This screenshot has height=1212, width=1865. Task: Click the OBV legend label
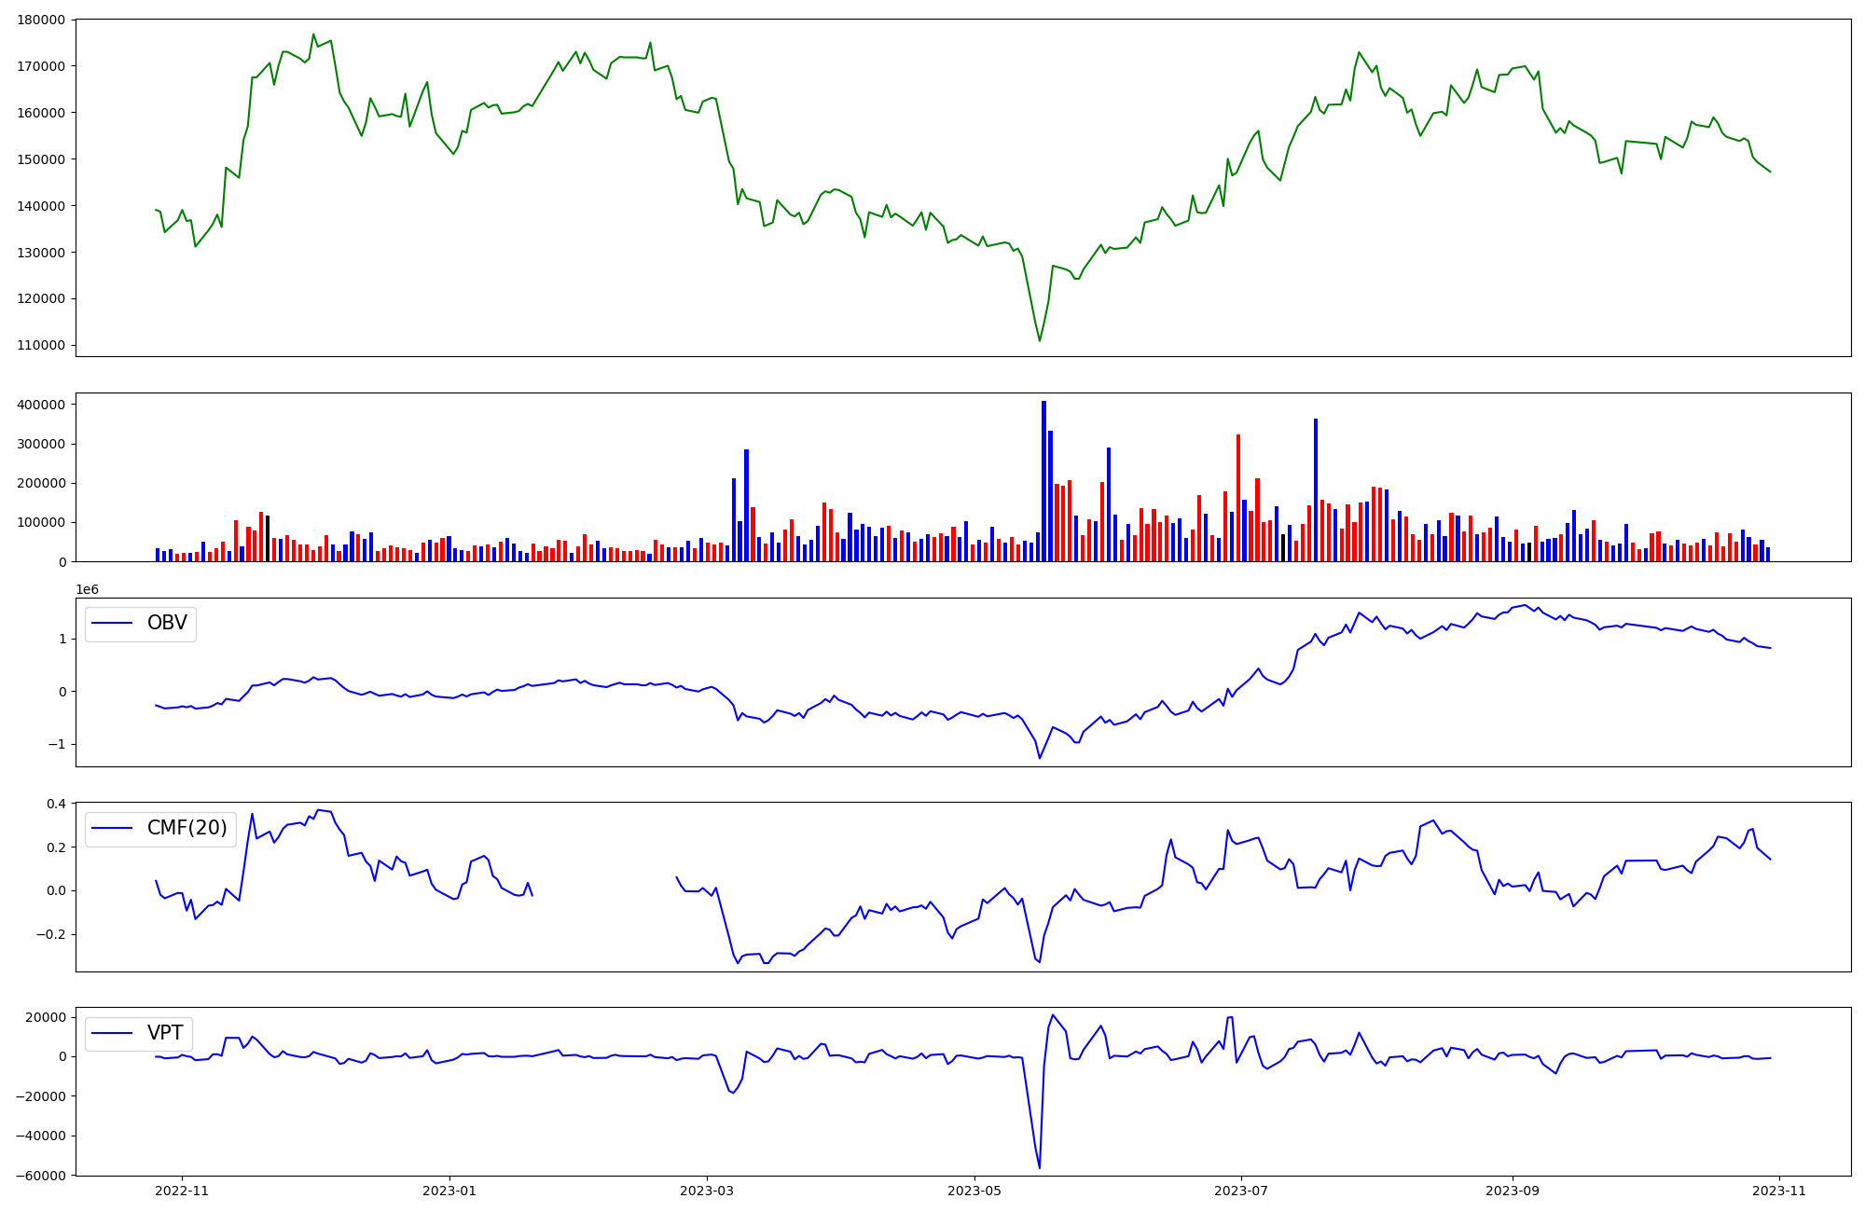[167, 623]
